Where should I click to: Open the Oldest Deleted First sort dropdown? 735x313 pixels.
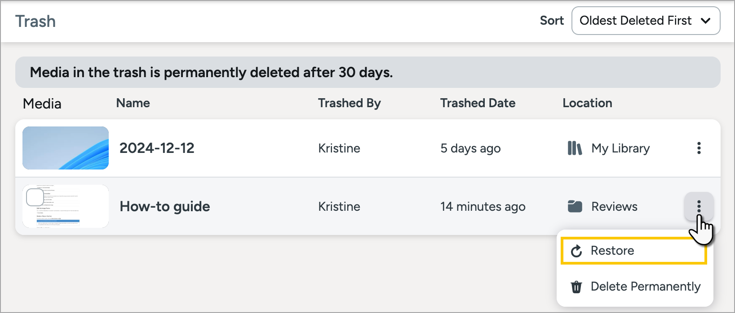pyautogui.click(x=646, y=21)
